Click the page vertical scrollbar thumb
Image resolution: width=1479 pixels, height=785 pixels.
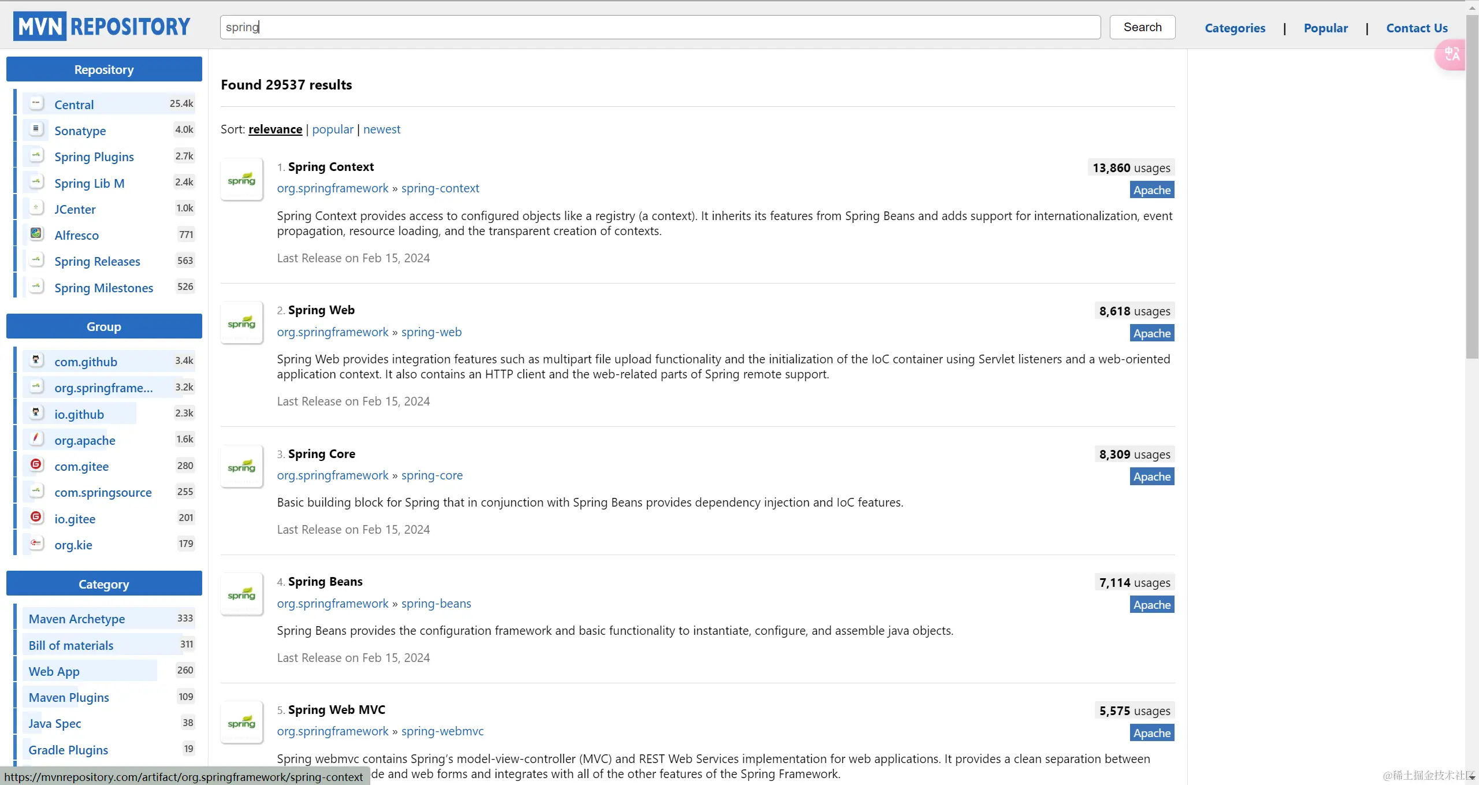click(1472, 186)
